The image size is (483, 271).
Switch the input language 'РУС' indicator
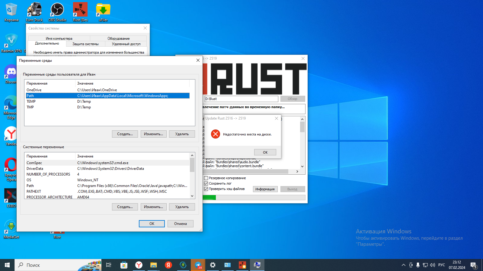[x=442, y=265]
